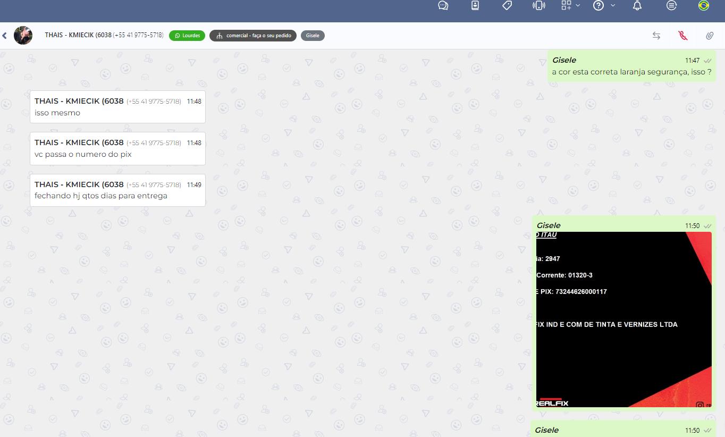The width and height of the screenshot is (725, 437).
Task: Click the gray Gisele agent tag
Action: pyautogui.click(x=313, y=36)
